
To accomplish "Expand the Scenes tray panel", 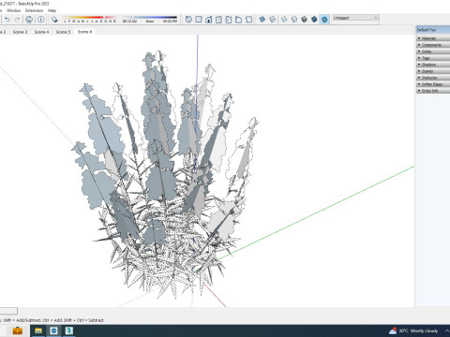I will tap(433, 71).
